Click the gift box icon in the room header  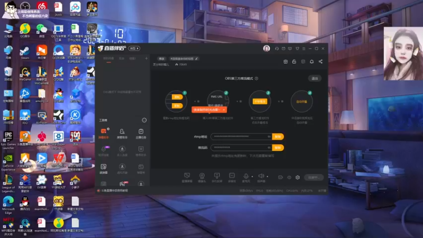pos(286,61)
